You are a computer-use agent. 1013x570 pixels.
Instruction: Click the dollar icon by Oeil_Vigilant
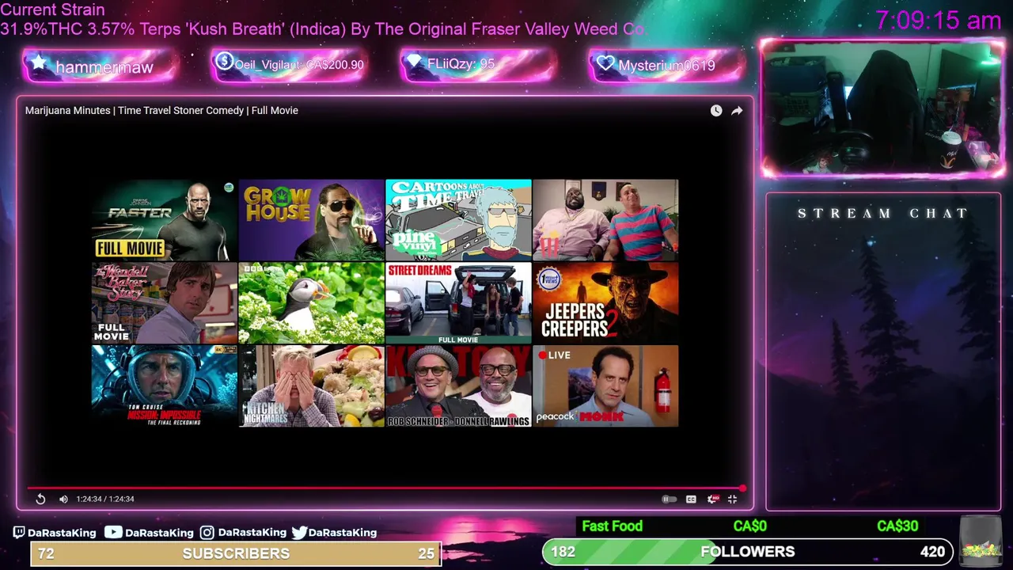pyautogui.click(x=224, y=62)
